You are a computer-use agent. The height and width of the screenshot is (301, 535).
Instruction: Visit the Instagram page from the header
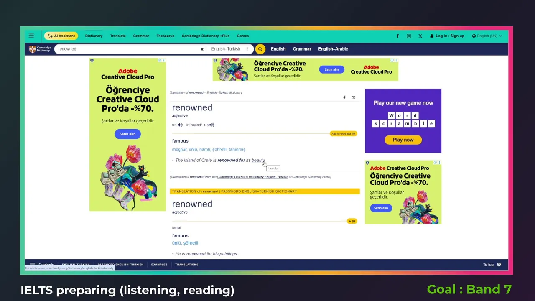[409, 36]
